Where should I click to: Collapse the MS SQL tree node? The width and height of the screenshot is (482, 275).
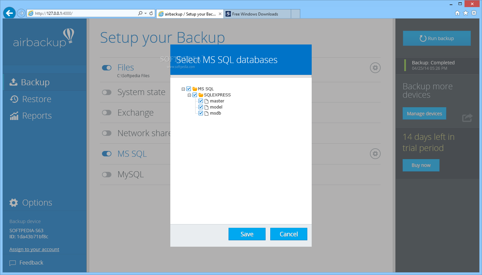[x=183, y=89]
